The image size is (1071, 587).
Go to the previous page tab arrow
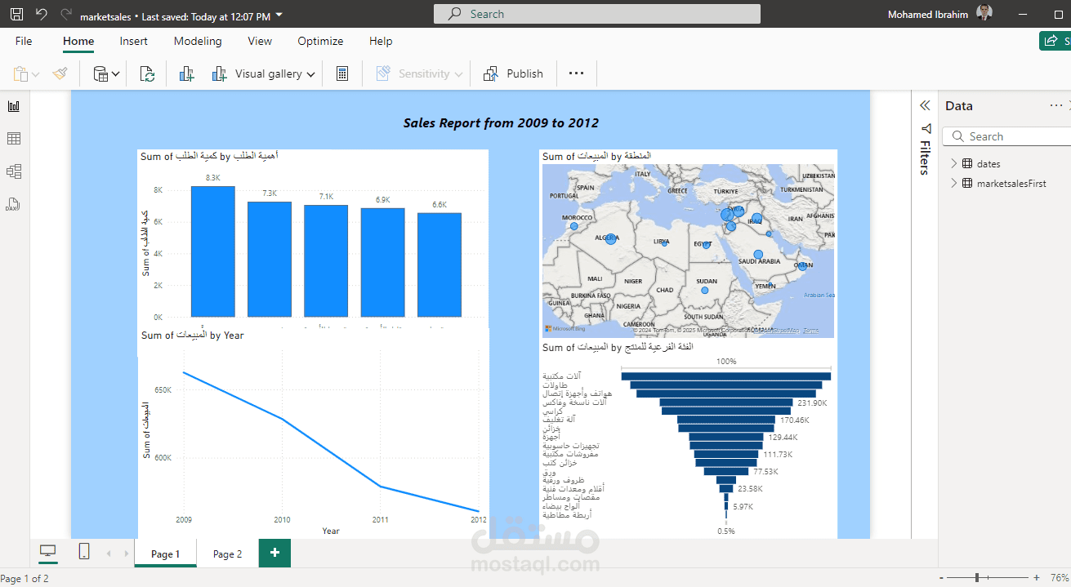pyautogui.click(x=109, y=554)
